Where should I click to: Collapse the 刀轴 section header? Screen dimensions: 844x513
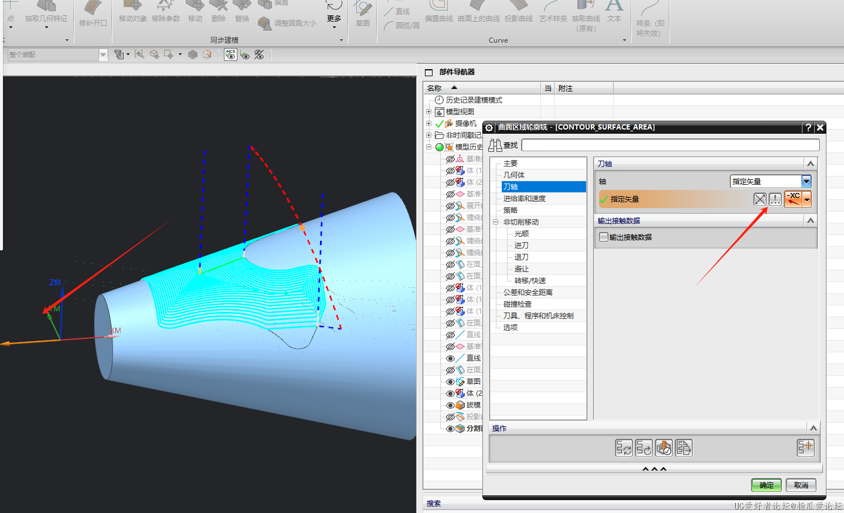(811, 164)
